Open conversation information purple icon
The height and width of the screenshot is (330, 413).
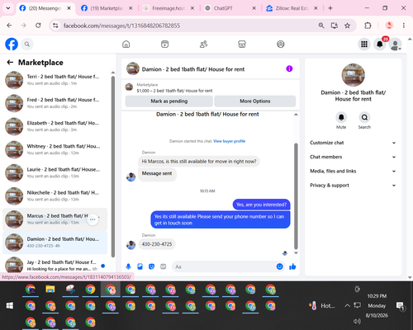pyautogui.click(x=289, y=68)
